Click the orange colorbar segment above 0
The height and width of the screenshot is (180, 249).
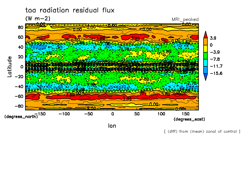click(x=205, y=42)
